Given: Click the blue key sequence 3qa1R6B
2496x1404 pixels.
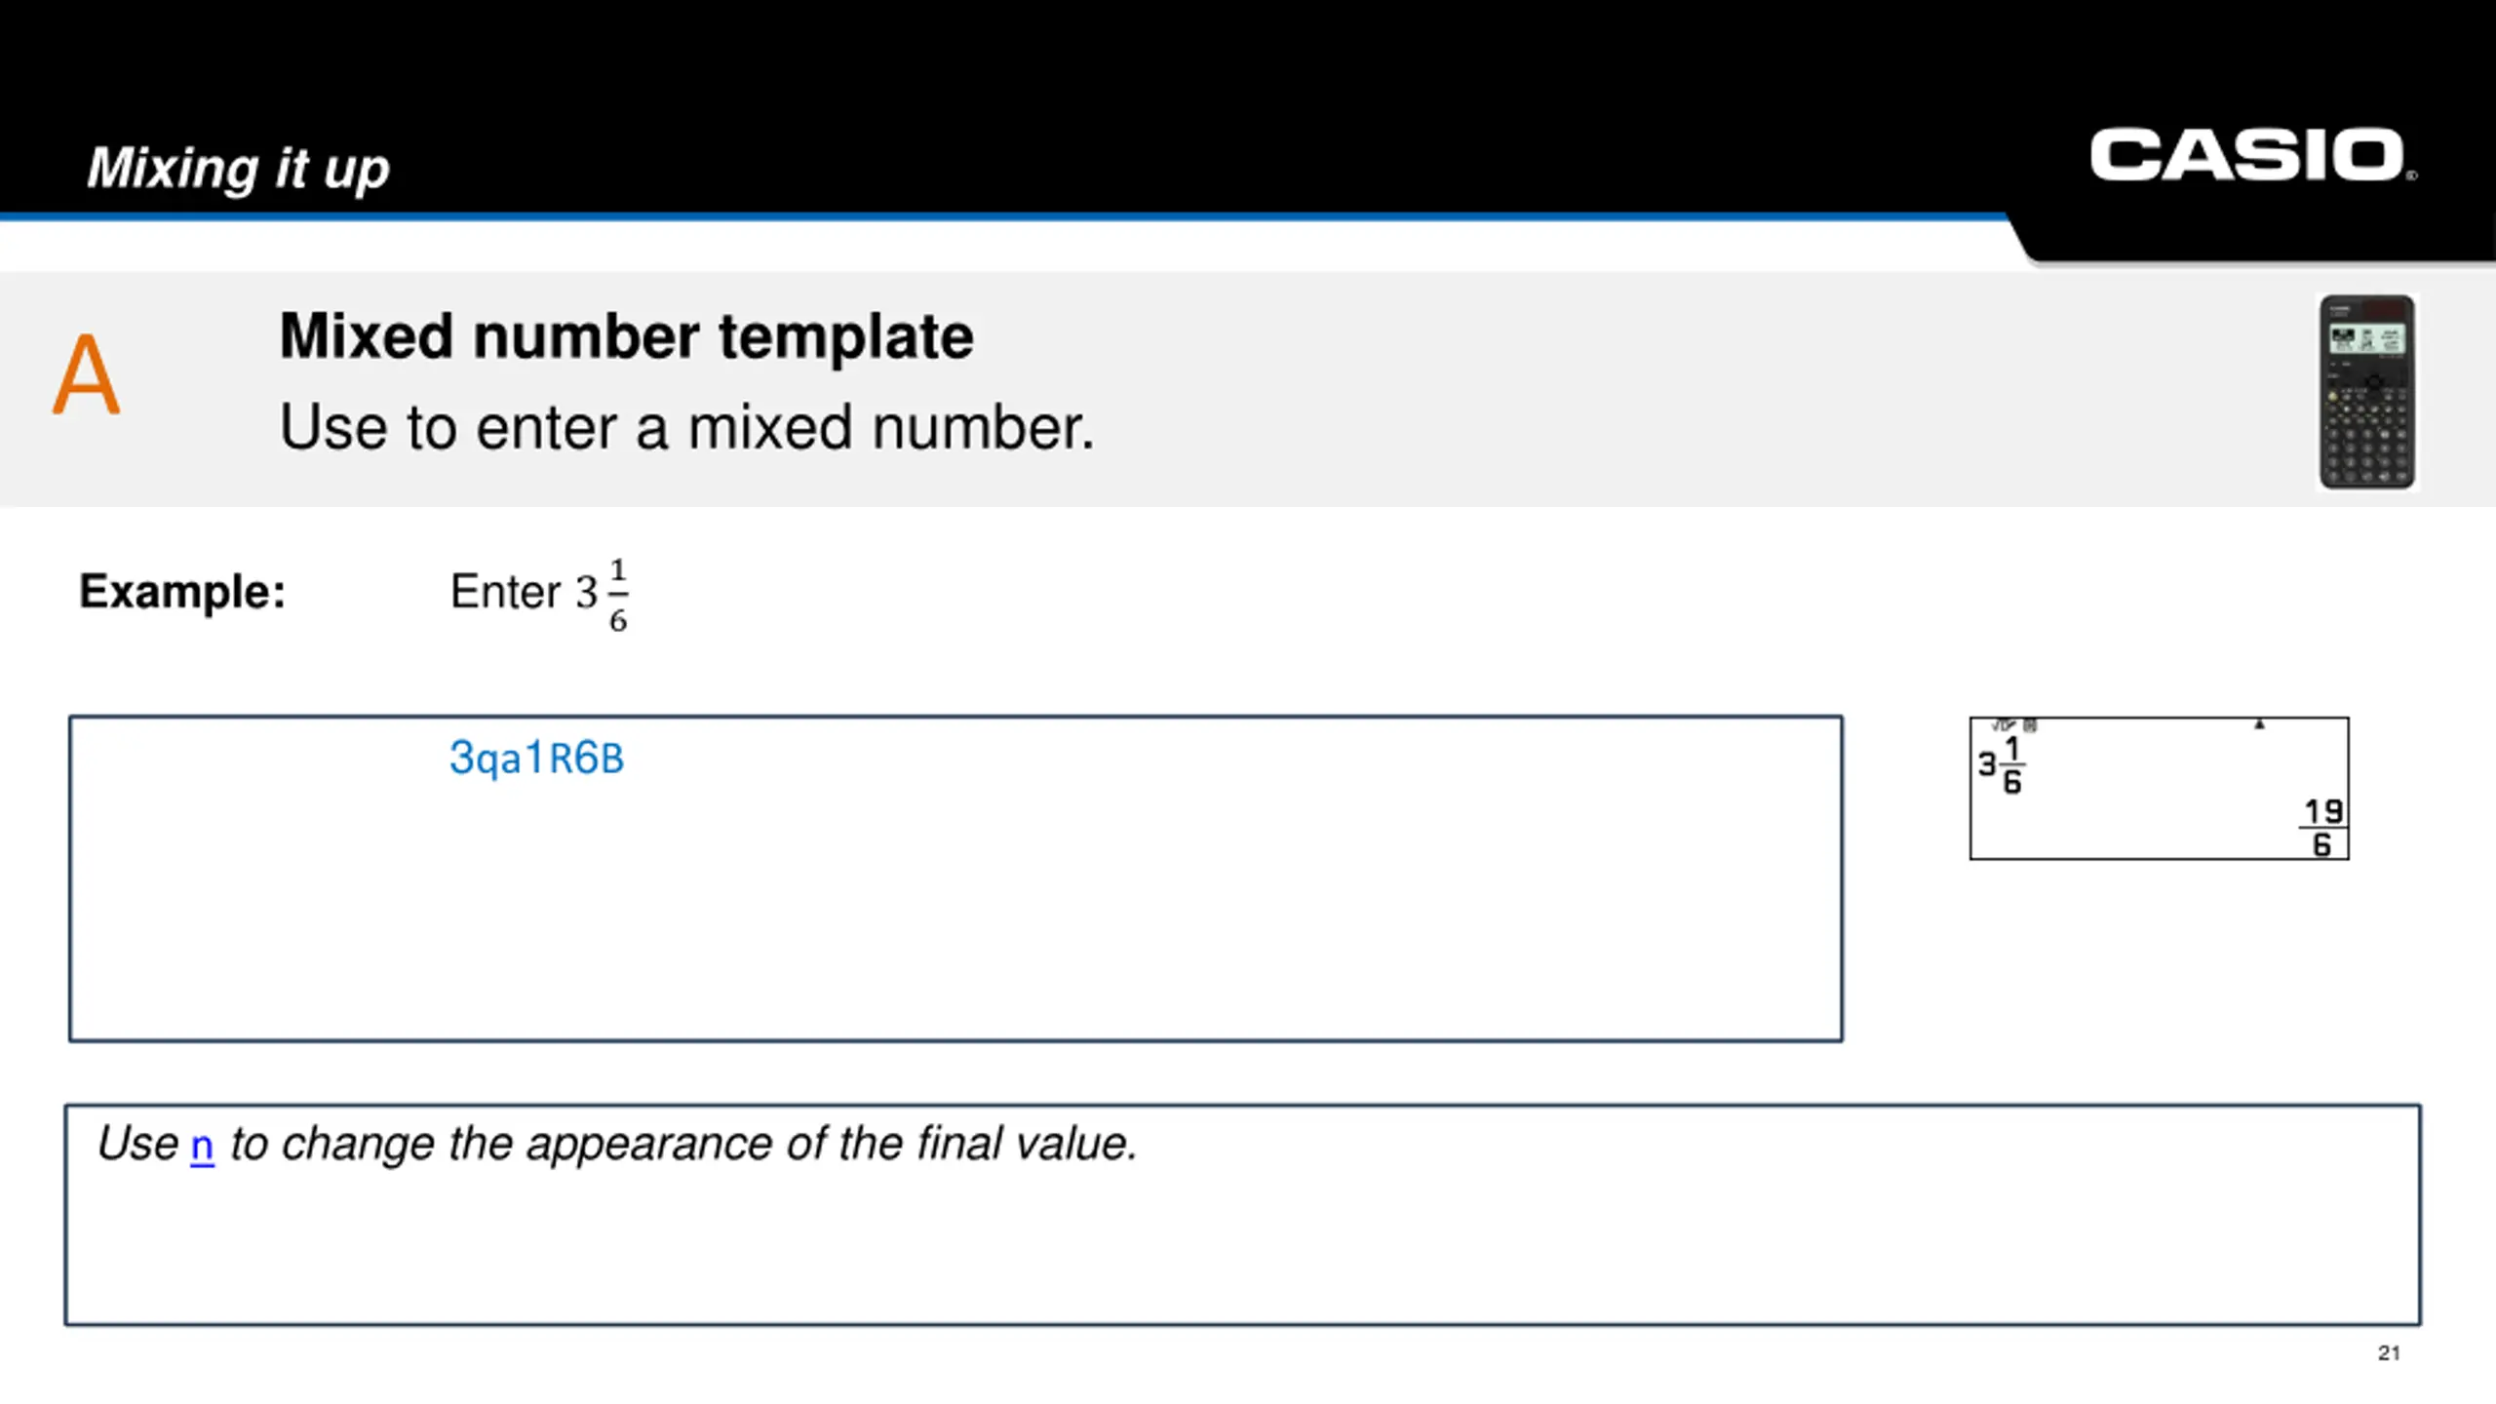Looking at the screenshot, I should [536, 758].
